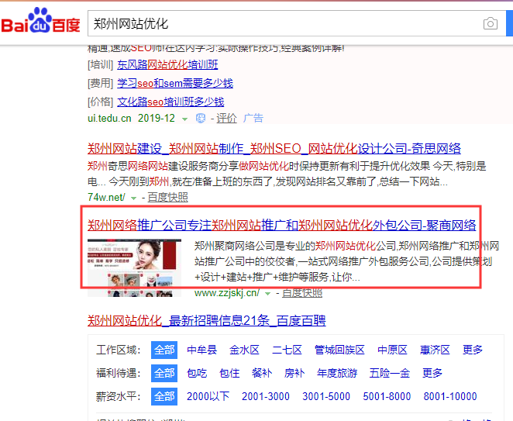Filter work area by 中牟县
Image resolution: width=513 pixels, height=421 pixels.
pyautogui.click(x=201, y=350)
